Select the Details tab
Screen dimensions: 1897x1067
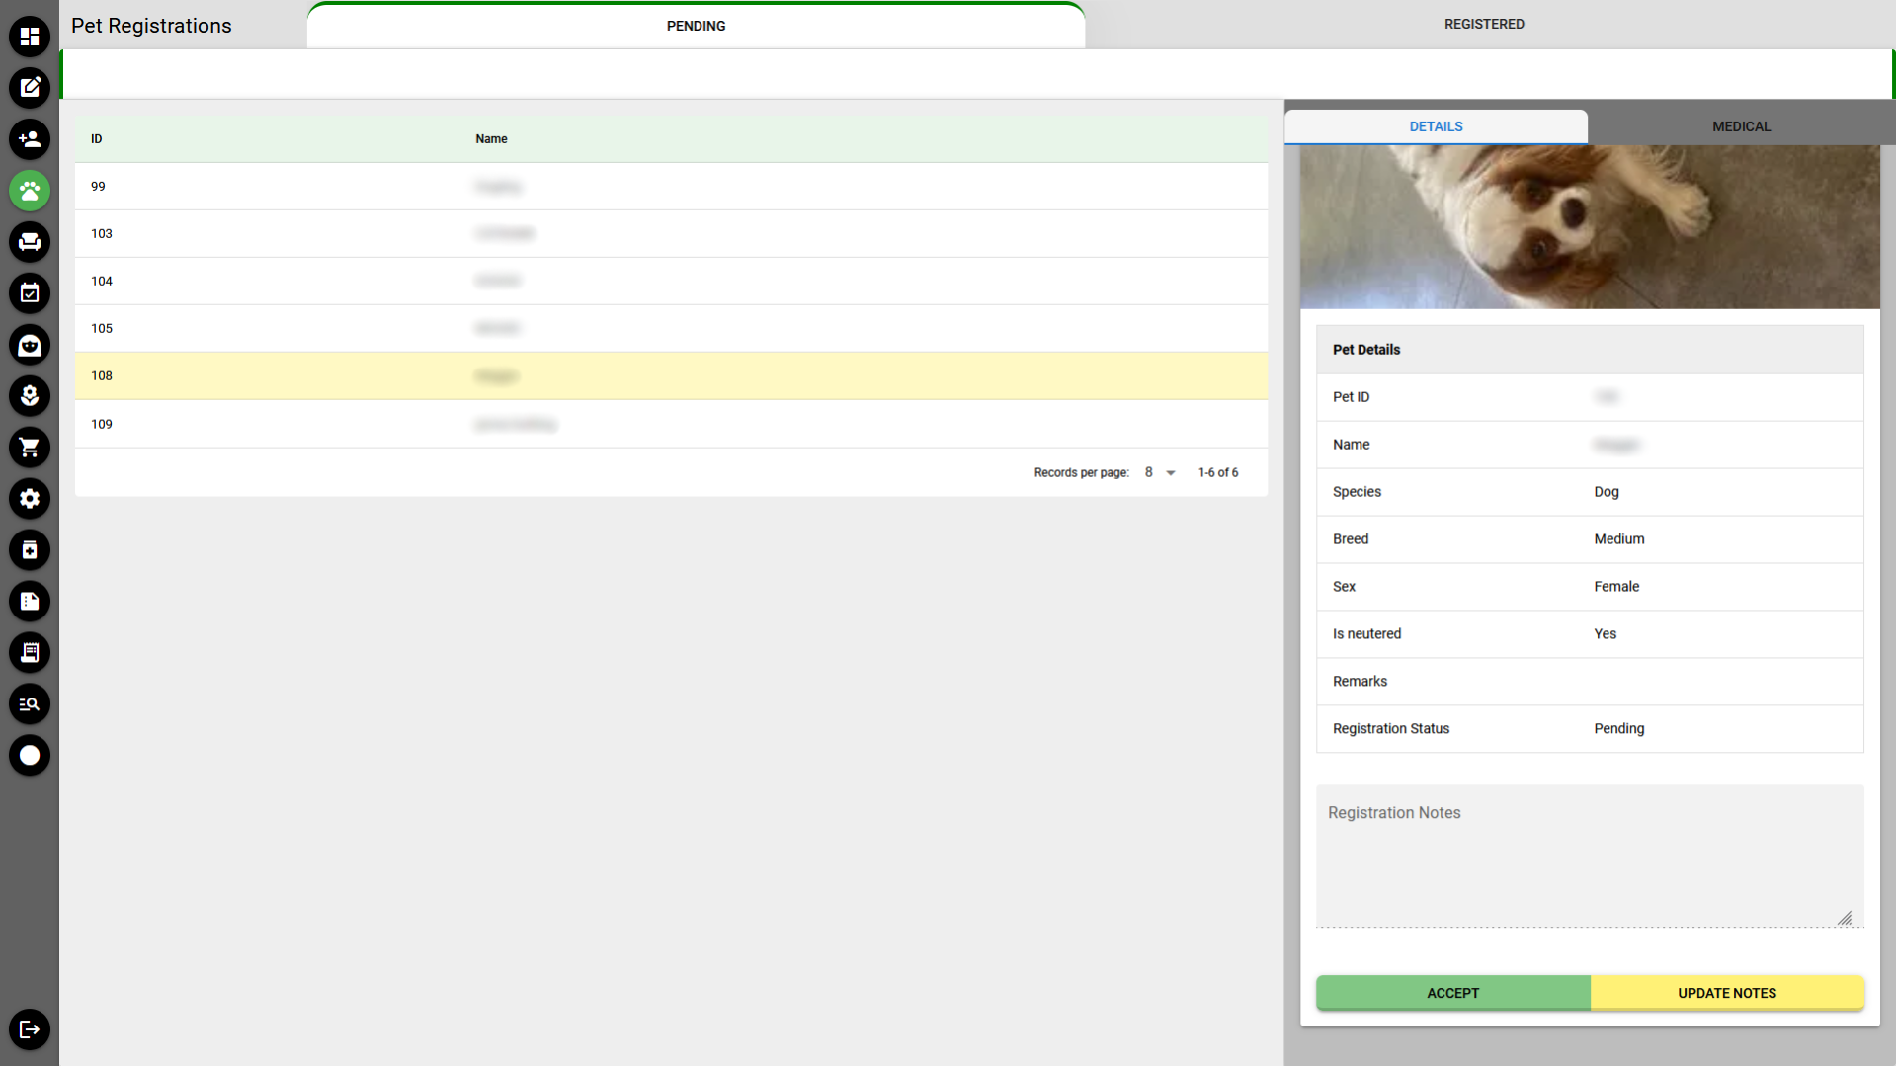1436,126
